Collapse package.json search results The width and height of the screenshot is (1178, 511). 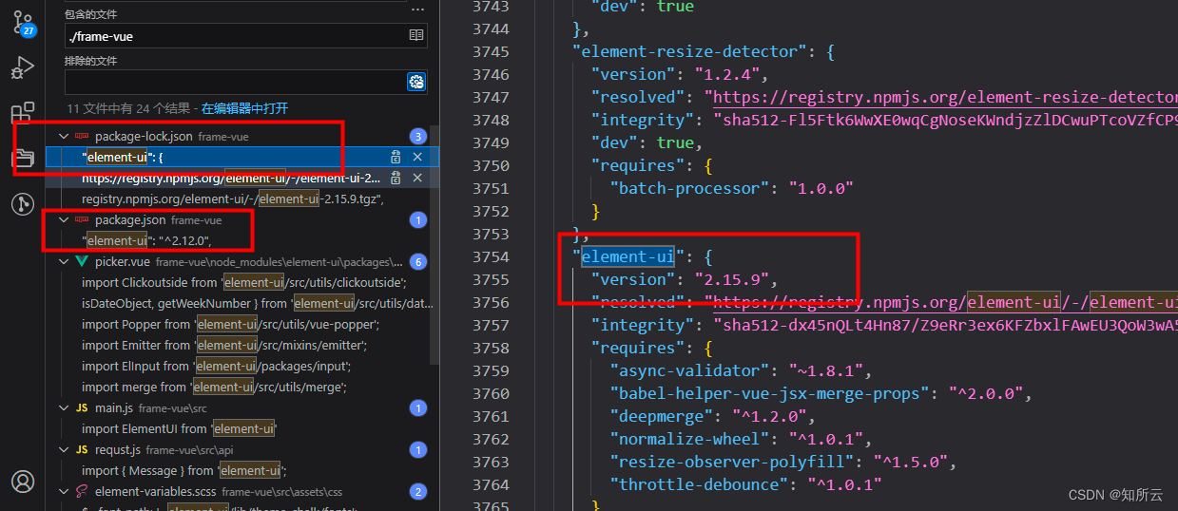(64, 220)
